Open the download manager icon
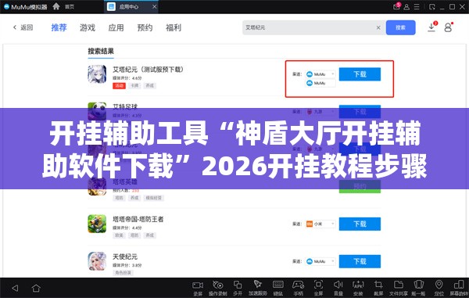The image size is (469, 298). (431, 27)
